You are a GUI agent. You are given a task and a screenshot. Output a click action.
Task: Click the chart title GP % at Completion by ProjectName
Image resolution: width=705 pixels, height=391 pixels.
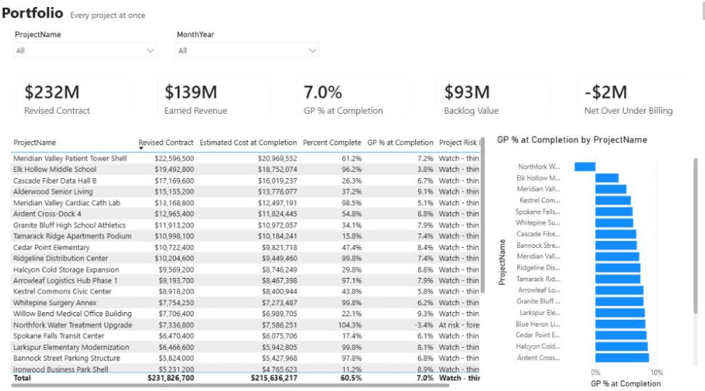click(572, 140)
